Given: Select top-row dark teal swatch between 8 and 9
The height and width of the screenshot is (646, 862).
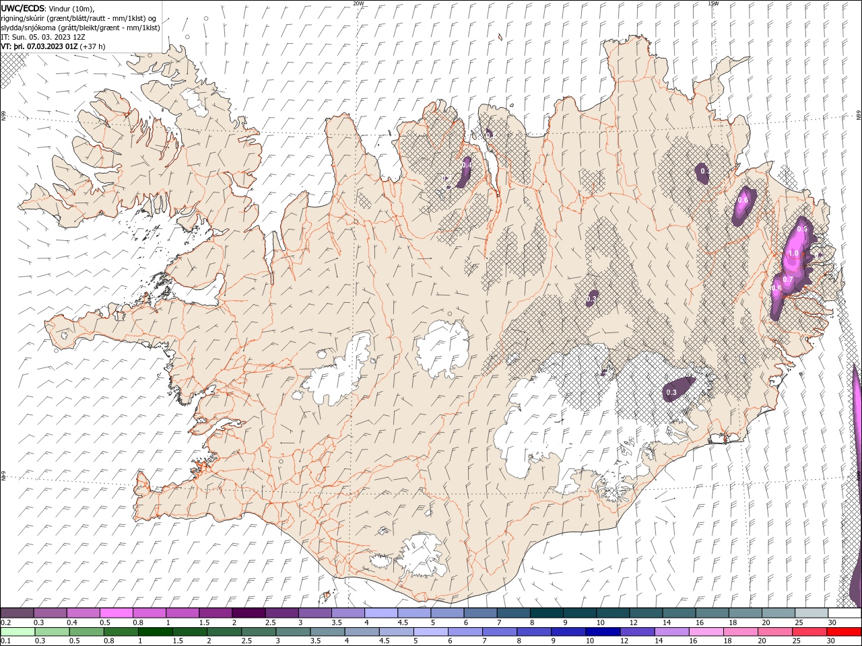Looking at the screenshot, I should tap(546, 613).
